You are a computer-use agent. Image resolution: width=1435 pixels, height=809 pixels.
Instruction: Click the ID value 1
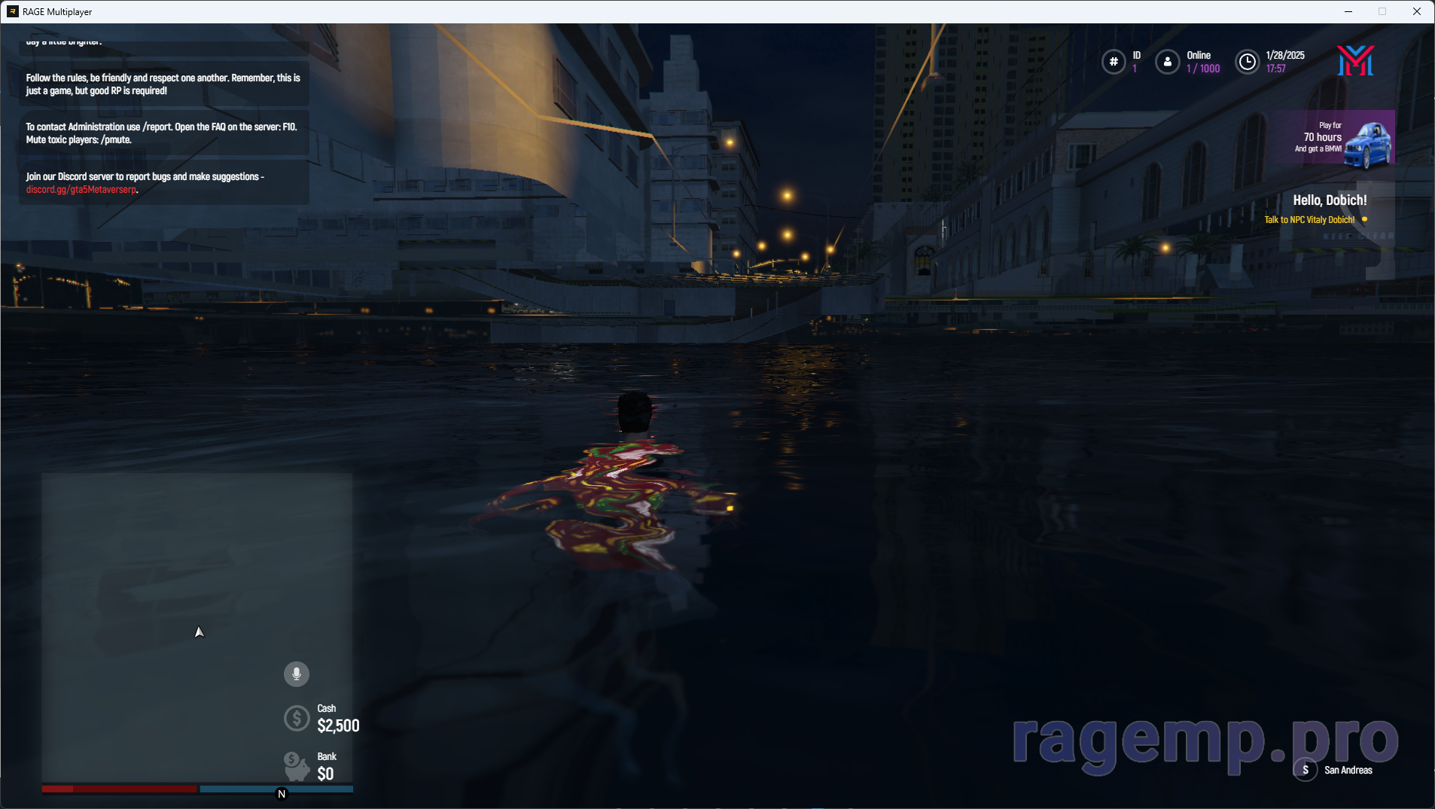1135,69
